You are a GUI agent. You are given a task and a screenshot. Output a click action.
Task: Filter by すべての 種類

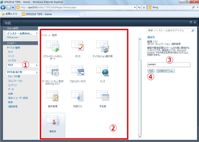[x=13, y=48]
